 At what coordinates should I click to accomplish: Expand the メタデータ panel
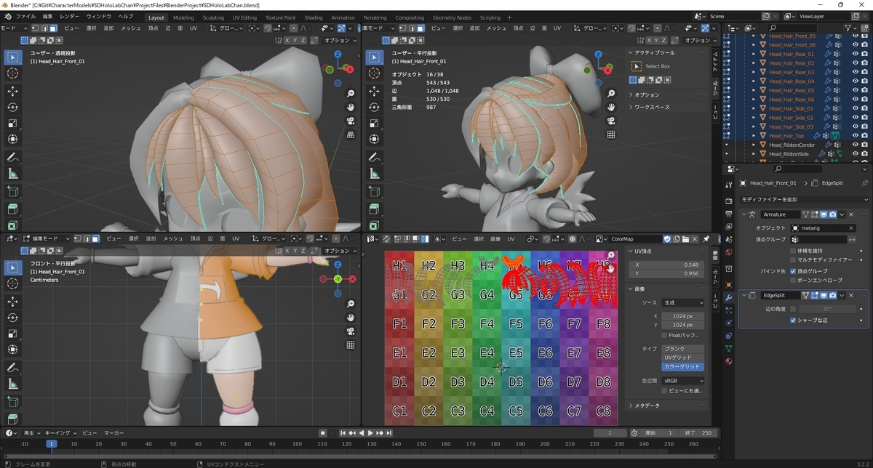tap(644, 406)
